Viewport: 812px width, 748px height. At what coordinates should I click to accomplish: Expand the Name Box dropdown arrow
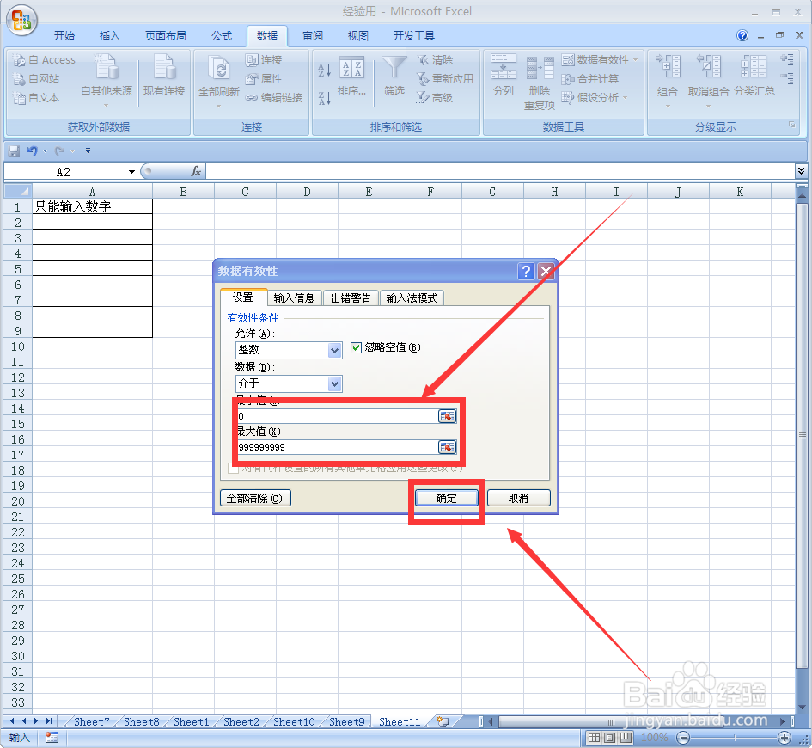click(x=131, y=171)
